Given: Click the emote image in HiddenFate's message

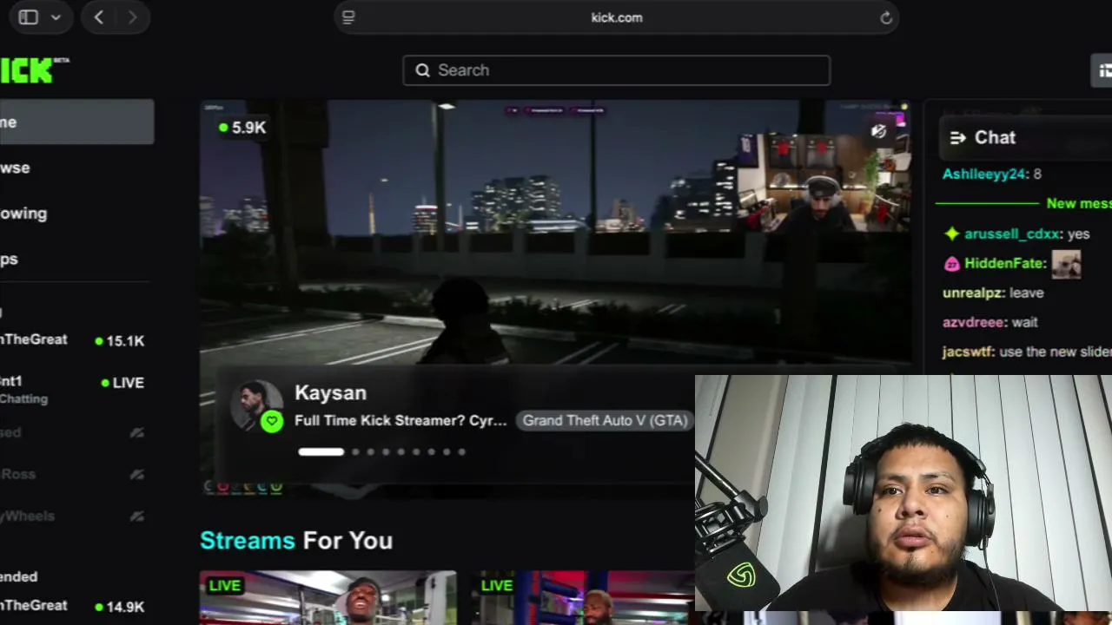Looking at the screenshot, I should click(1066, 264).
